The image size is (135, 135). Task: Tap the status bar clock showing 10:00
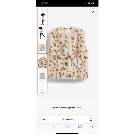(x=45, y=4)
